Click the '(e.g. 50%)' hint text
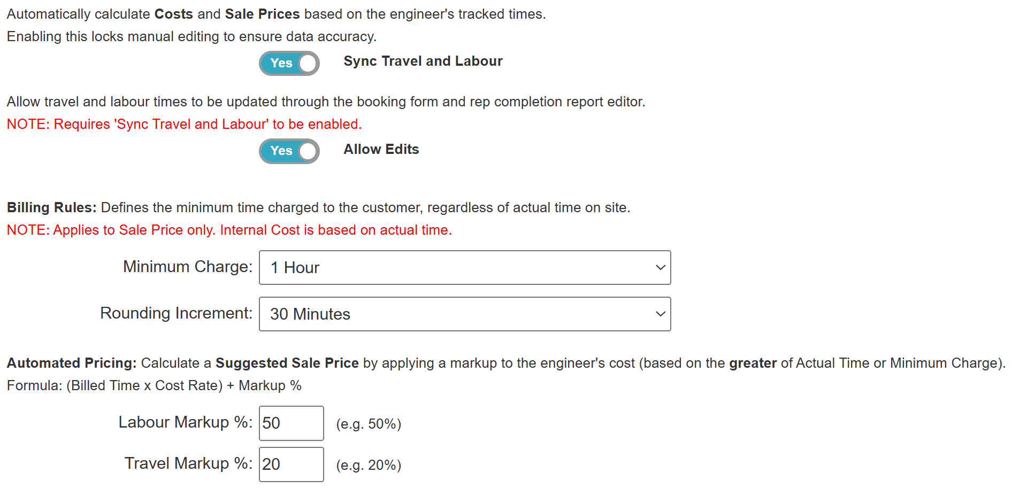The image size is (1012, 488). [369, 424]
